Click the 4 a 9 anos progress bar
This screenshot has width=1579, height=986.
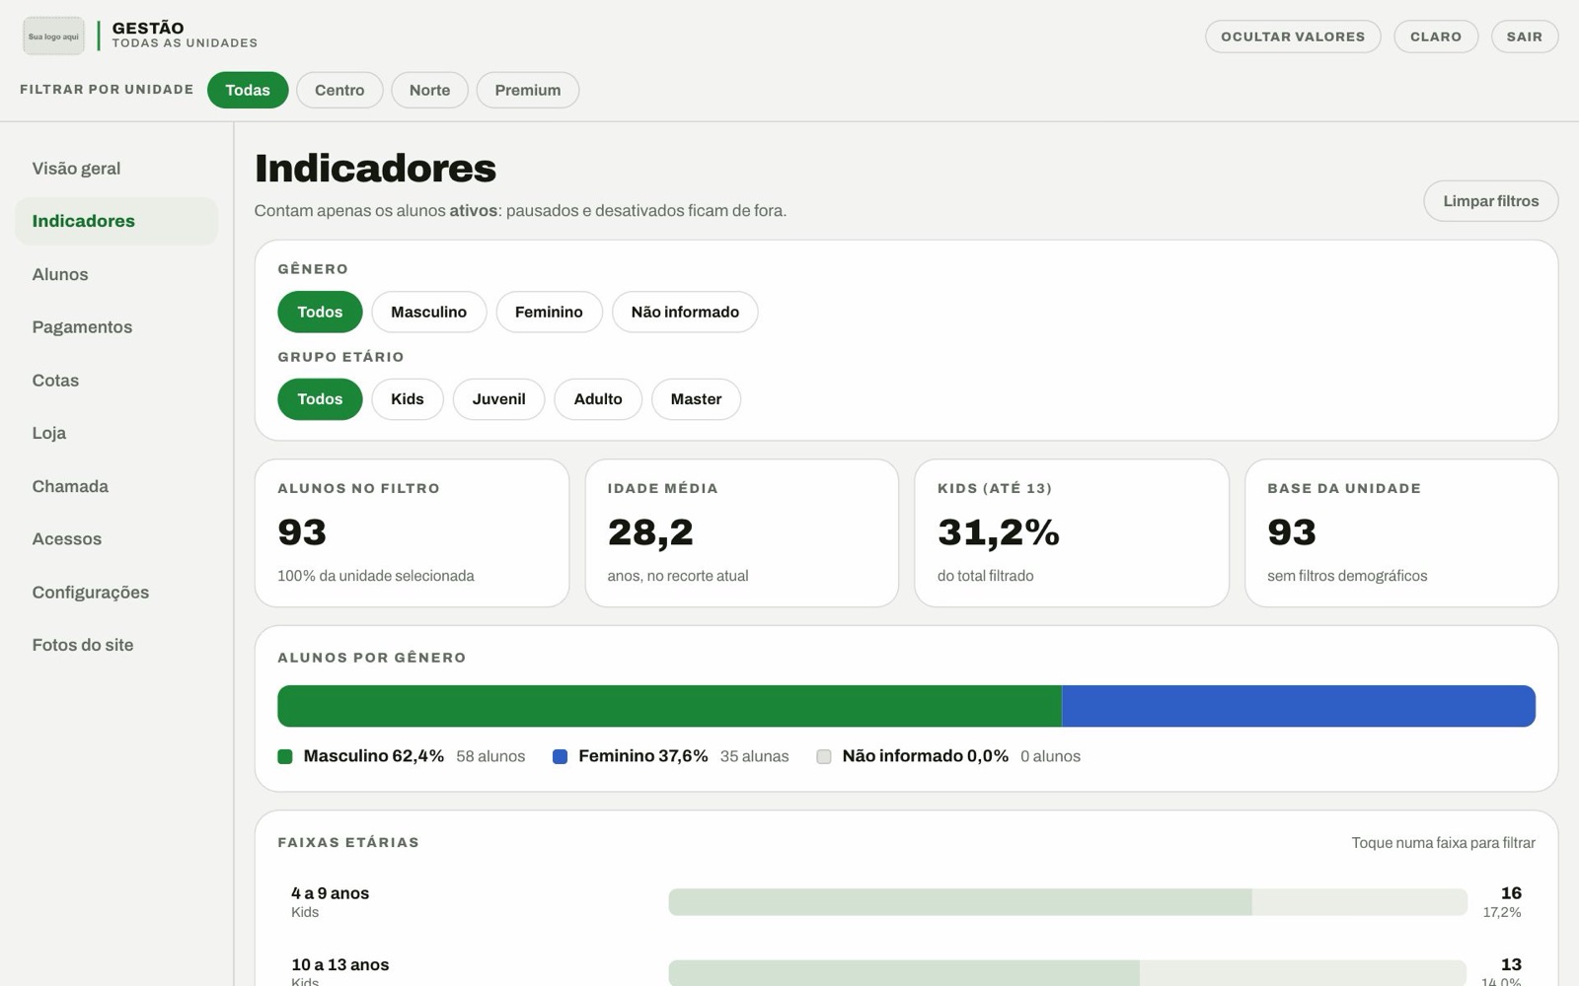click(1068, 902)
